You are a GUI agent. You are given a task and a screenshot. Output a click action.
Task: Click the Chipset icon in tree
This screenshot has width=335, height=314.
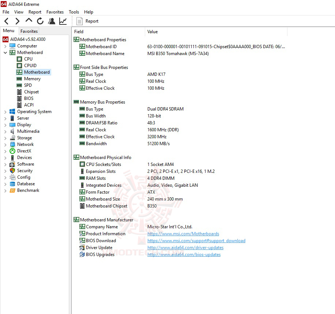click(x=19, y=92)
